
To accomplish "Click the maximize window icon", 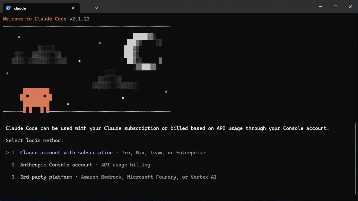I will 335,6.
